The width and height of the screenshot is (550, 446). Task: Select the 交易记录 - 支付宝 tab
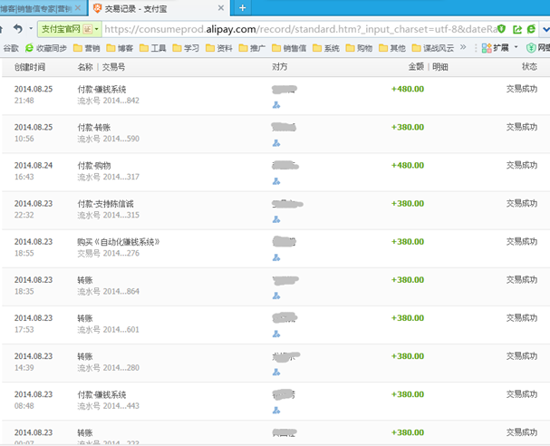coord(136,8)
